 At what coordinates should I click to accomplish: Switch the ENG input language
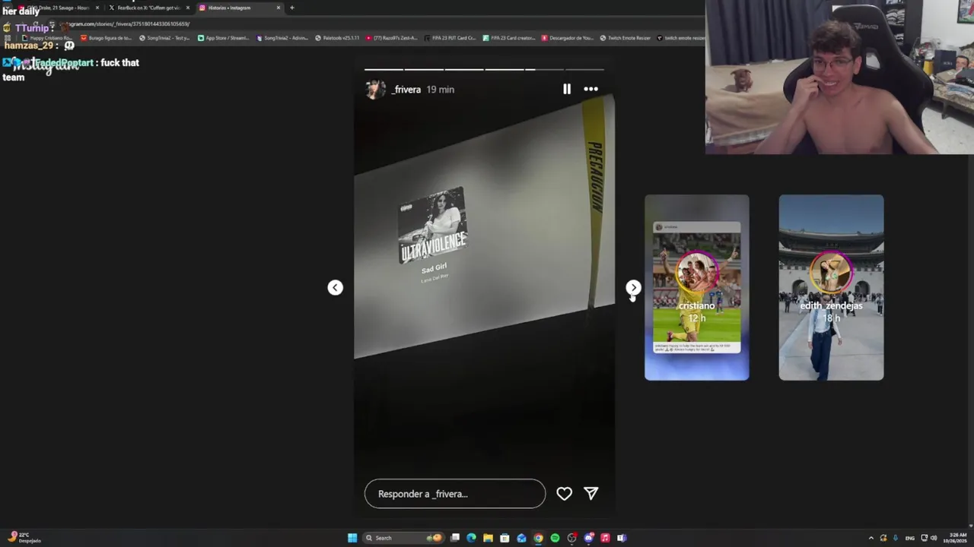point(910,538)
